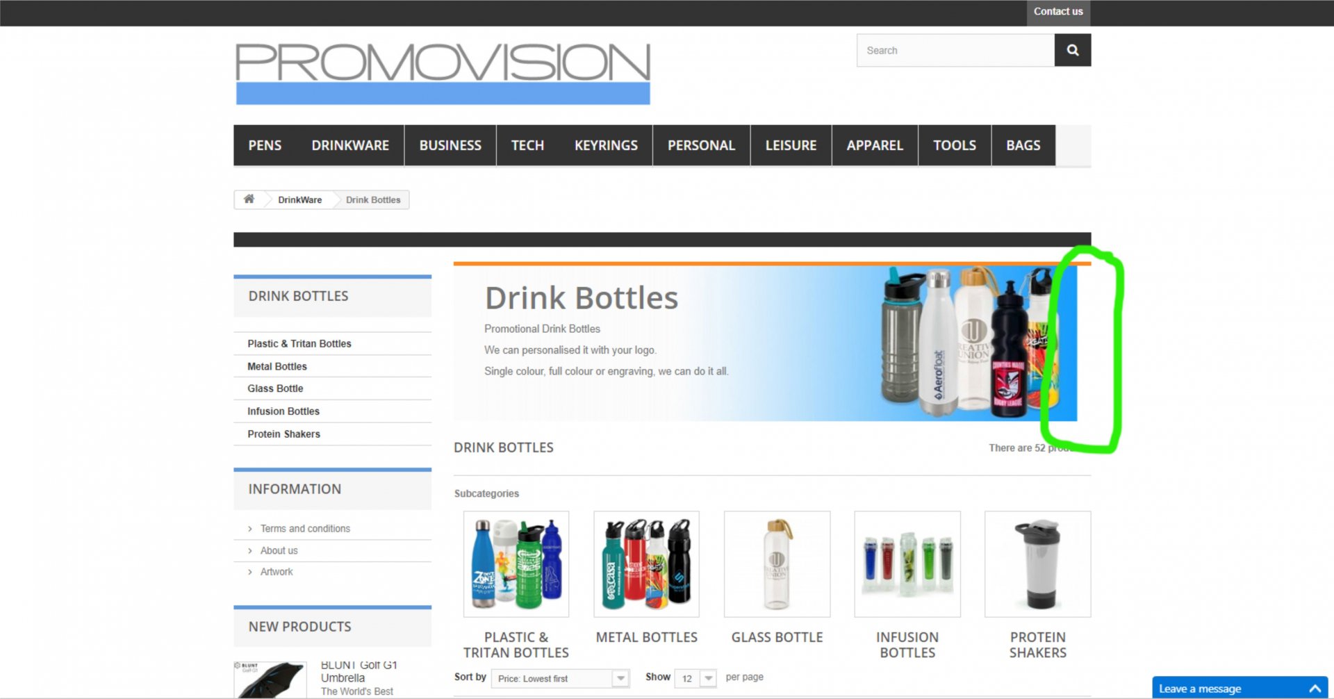
Task: Click the PROTEIN SHAKERS caption
Action: click(x=1037, y=645)
